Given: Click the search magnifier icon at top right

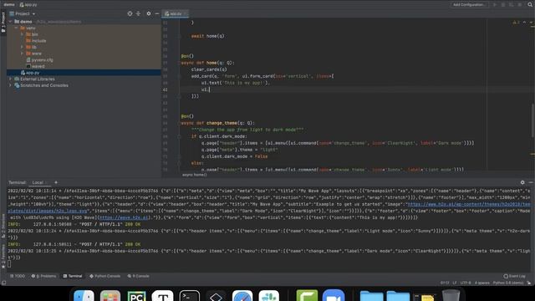Looking at the screenshot, I should 530,4.
